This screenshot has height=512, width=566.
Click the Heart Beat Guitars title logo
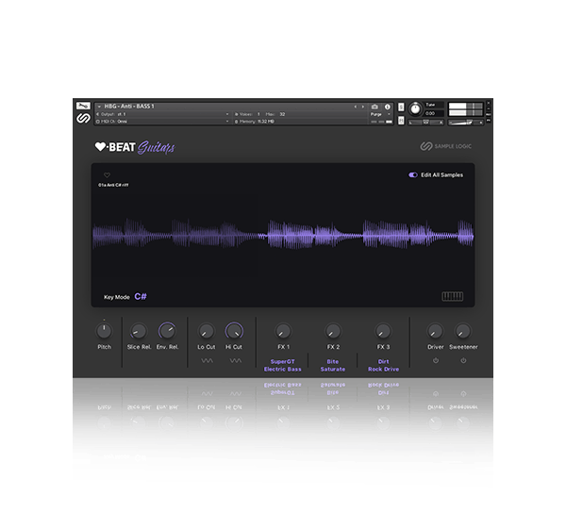click(x=135, y=147)
